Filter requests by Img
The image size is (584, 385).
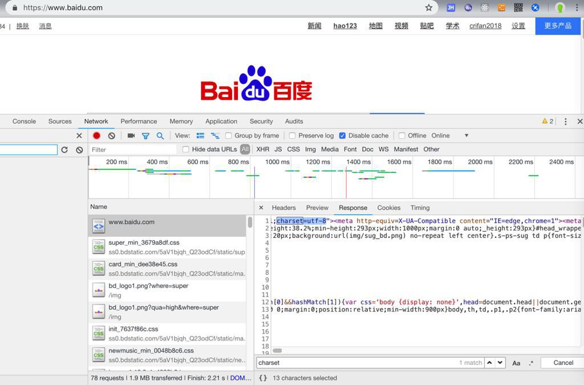[x=310, y=149]
